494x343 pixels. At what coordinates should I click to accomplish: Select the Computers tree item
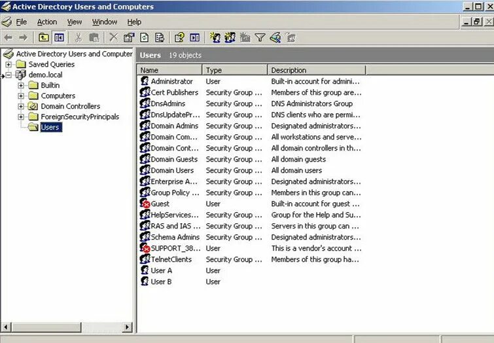coord(58,96)
